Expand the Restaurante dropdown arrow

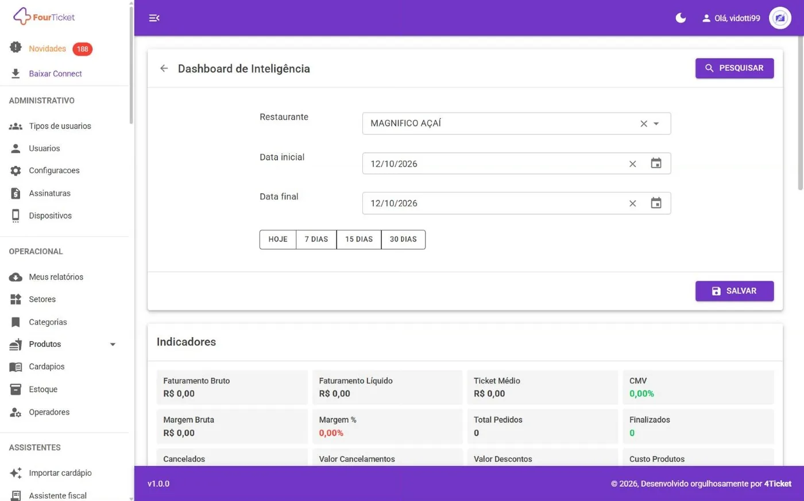point(656,124)
